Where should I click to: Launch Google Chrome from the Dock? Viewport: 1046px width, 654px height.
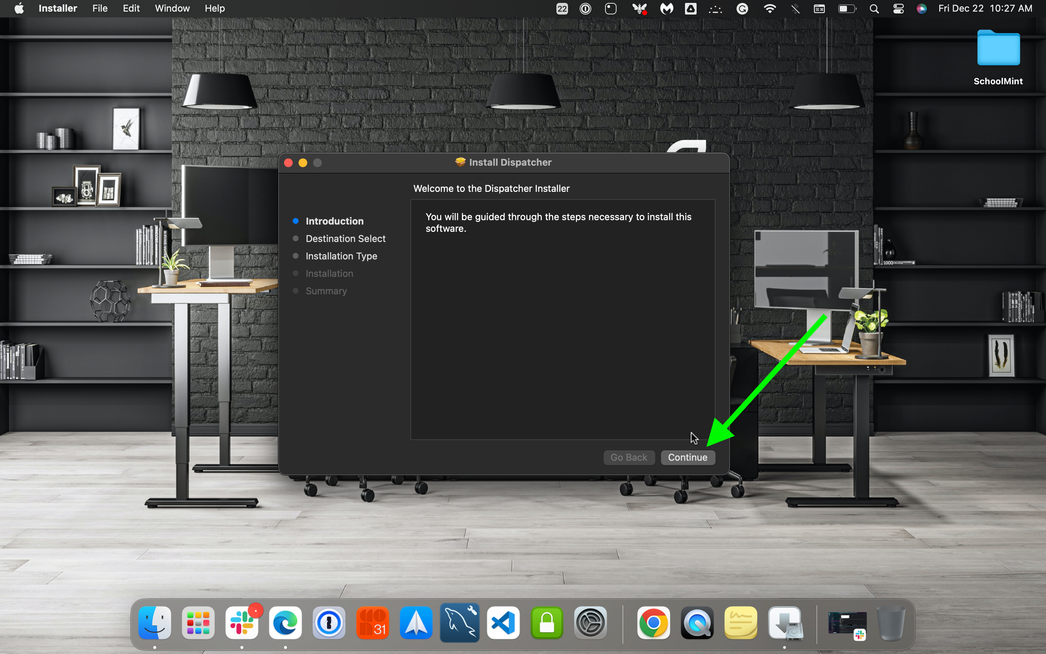(653, 623)
